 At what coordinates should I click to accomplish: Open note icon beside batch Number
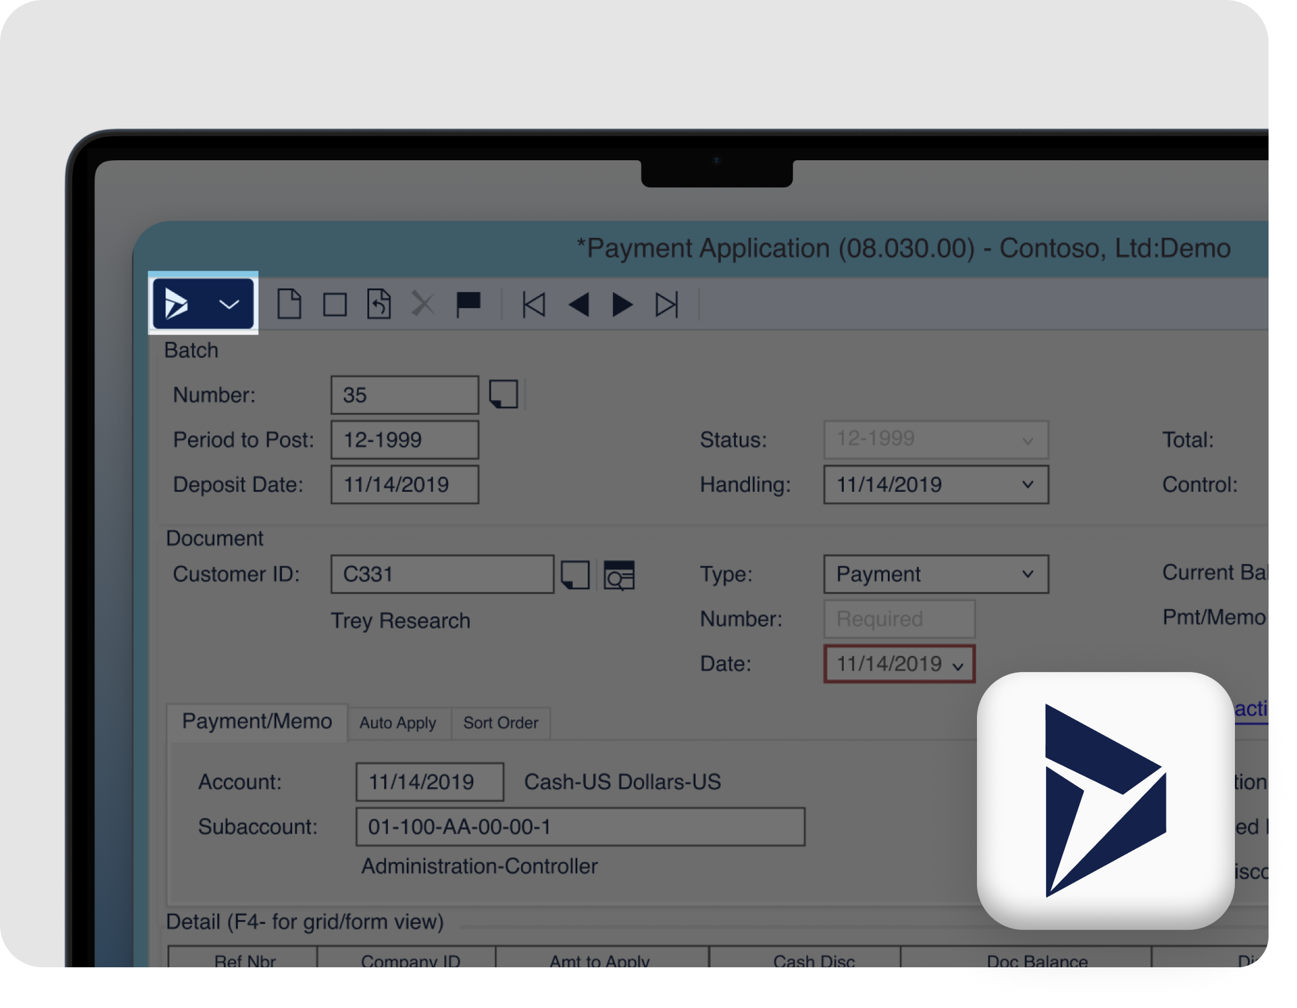pos(504,394)
